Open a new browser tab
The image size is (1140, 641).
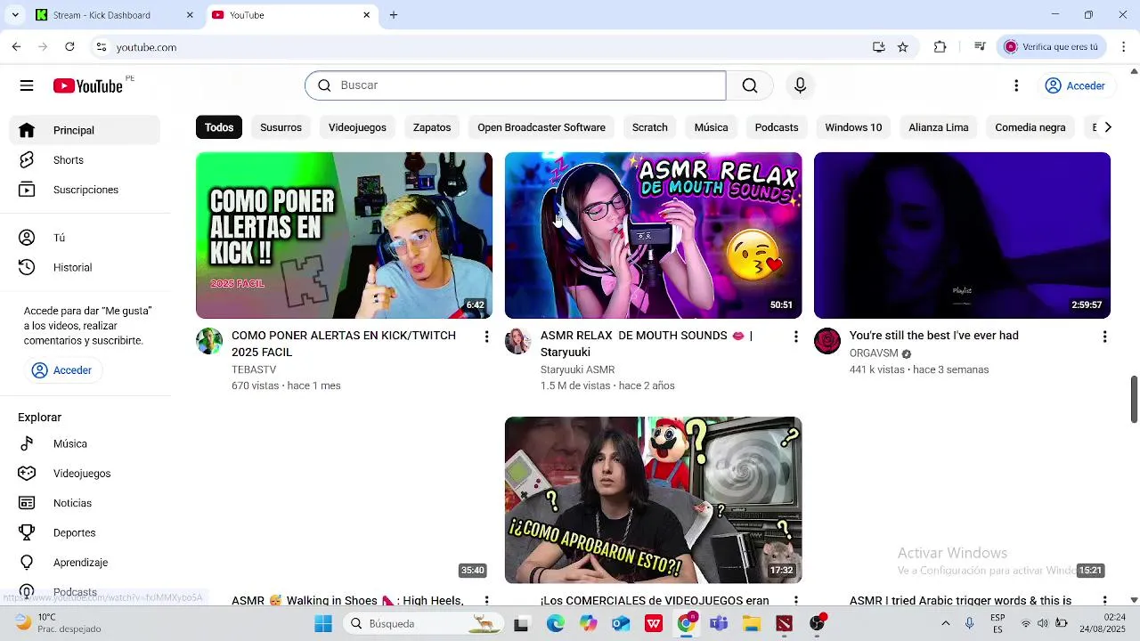coord(394,15)
